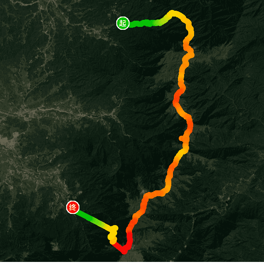Click the green 起 start marker
The image size is (264, 264).
(x=123, y=23)
